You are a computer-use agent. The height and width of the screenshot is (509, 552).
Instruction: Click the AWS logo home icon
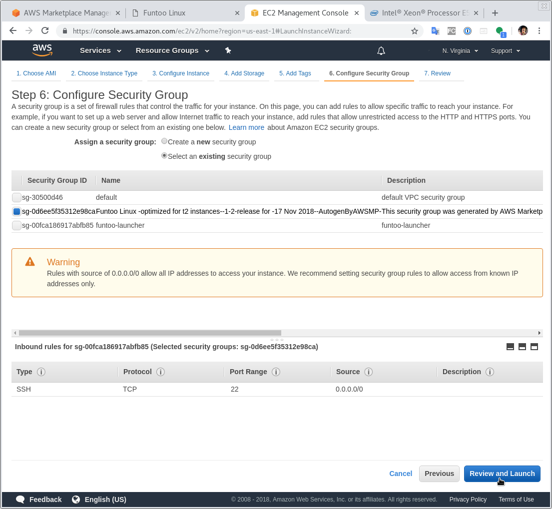(x=42, y=50)
